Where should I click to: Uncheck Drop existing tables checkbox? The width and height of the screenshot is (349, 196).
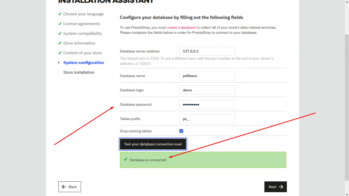point(181,131)
